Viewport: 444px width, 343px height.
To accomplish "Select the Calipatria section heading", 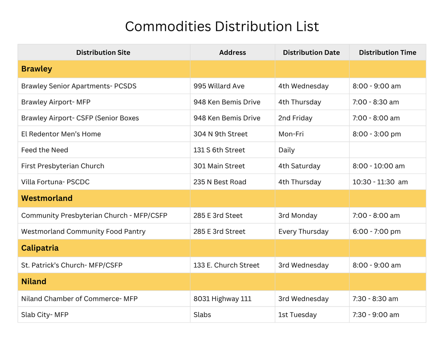I will [x=40, y=248].
